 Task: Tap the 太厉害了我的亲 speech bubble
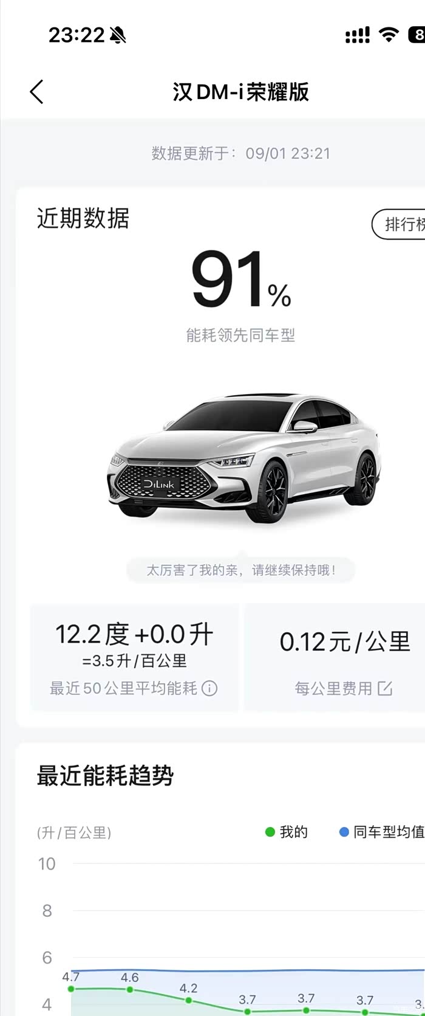(x=240, y=570)
